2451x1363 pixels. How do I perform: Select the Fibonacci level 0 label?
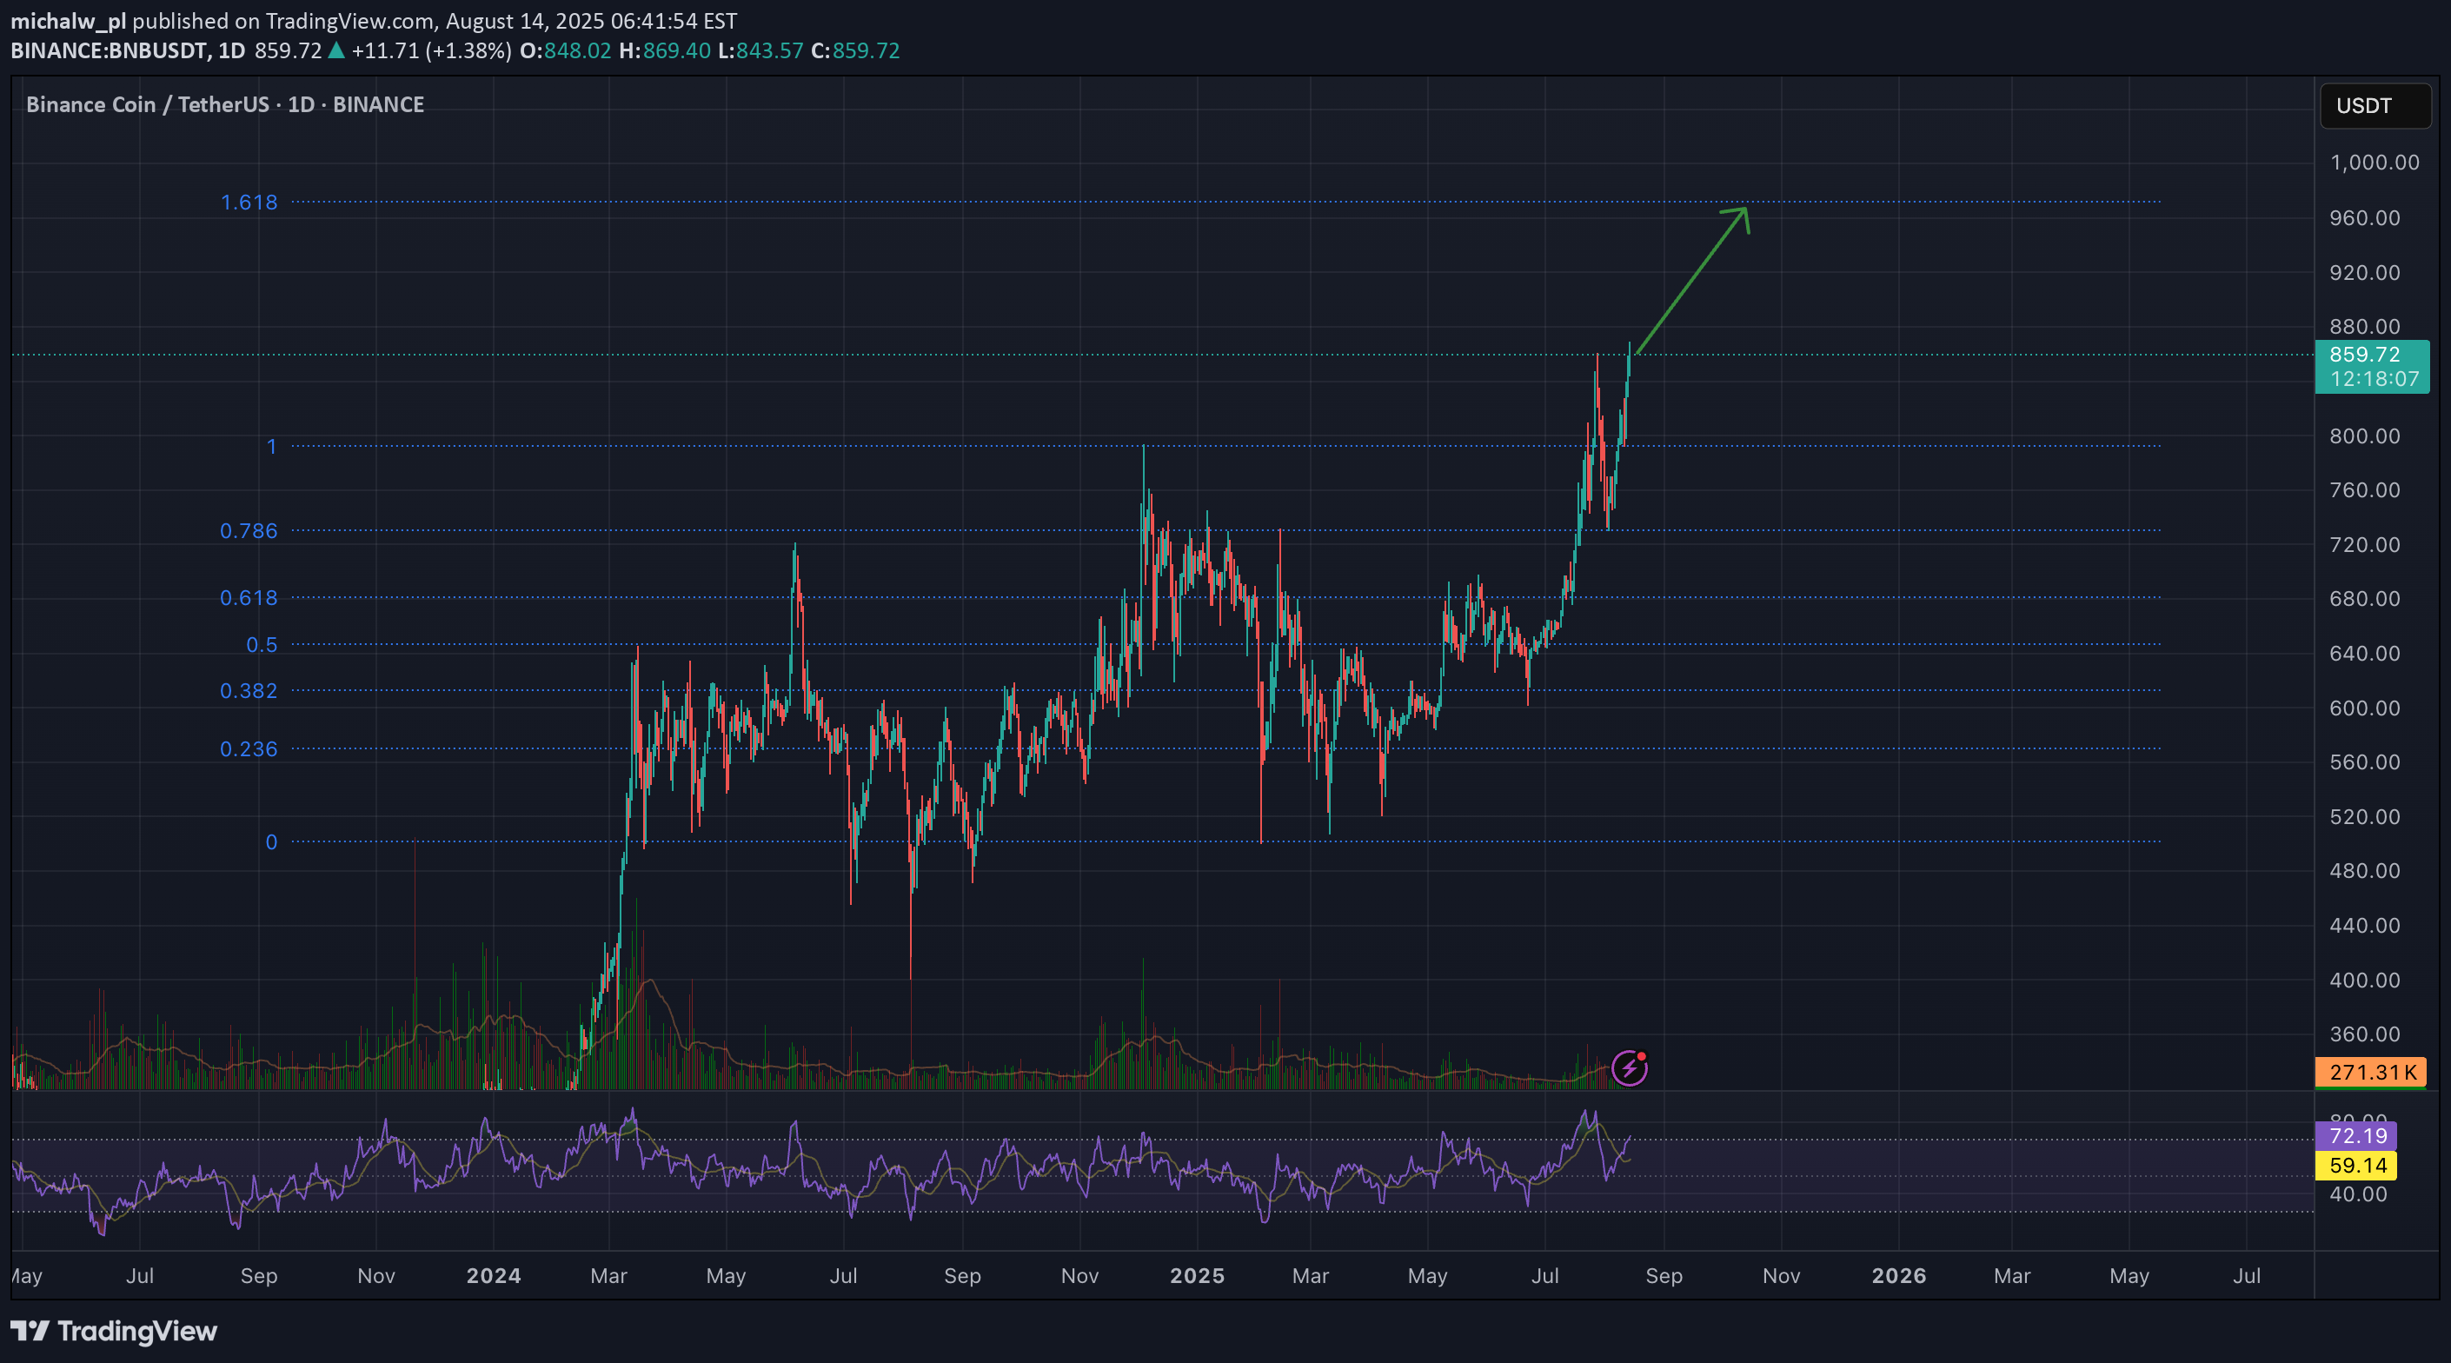click(x=271, y=841)
